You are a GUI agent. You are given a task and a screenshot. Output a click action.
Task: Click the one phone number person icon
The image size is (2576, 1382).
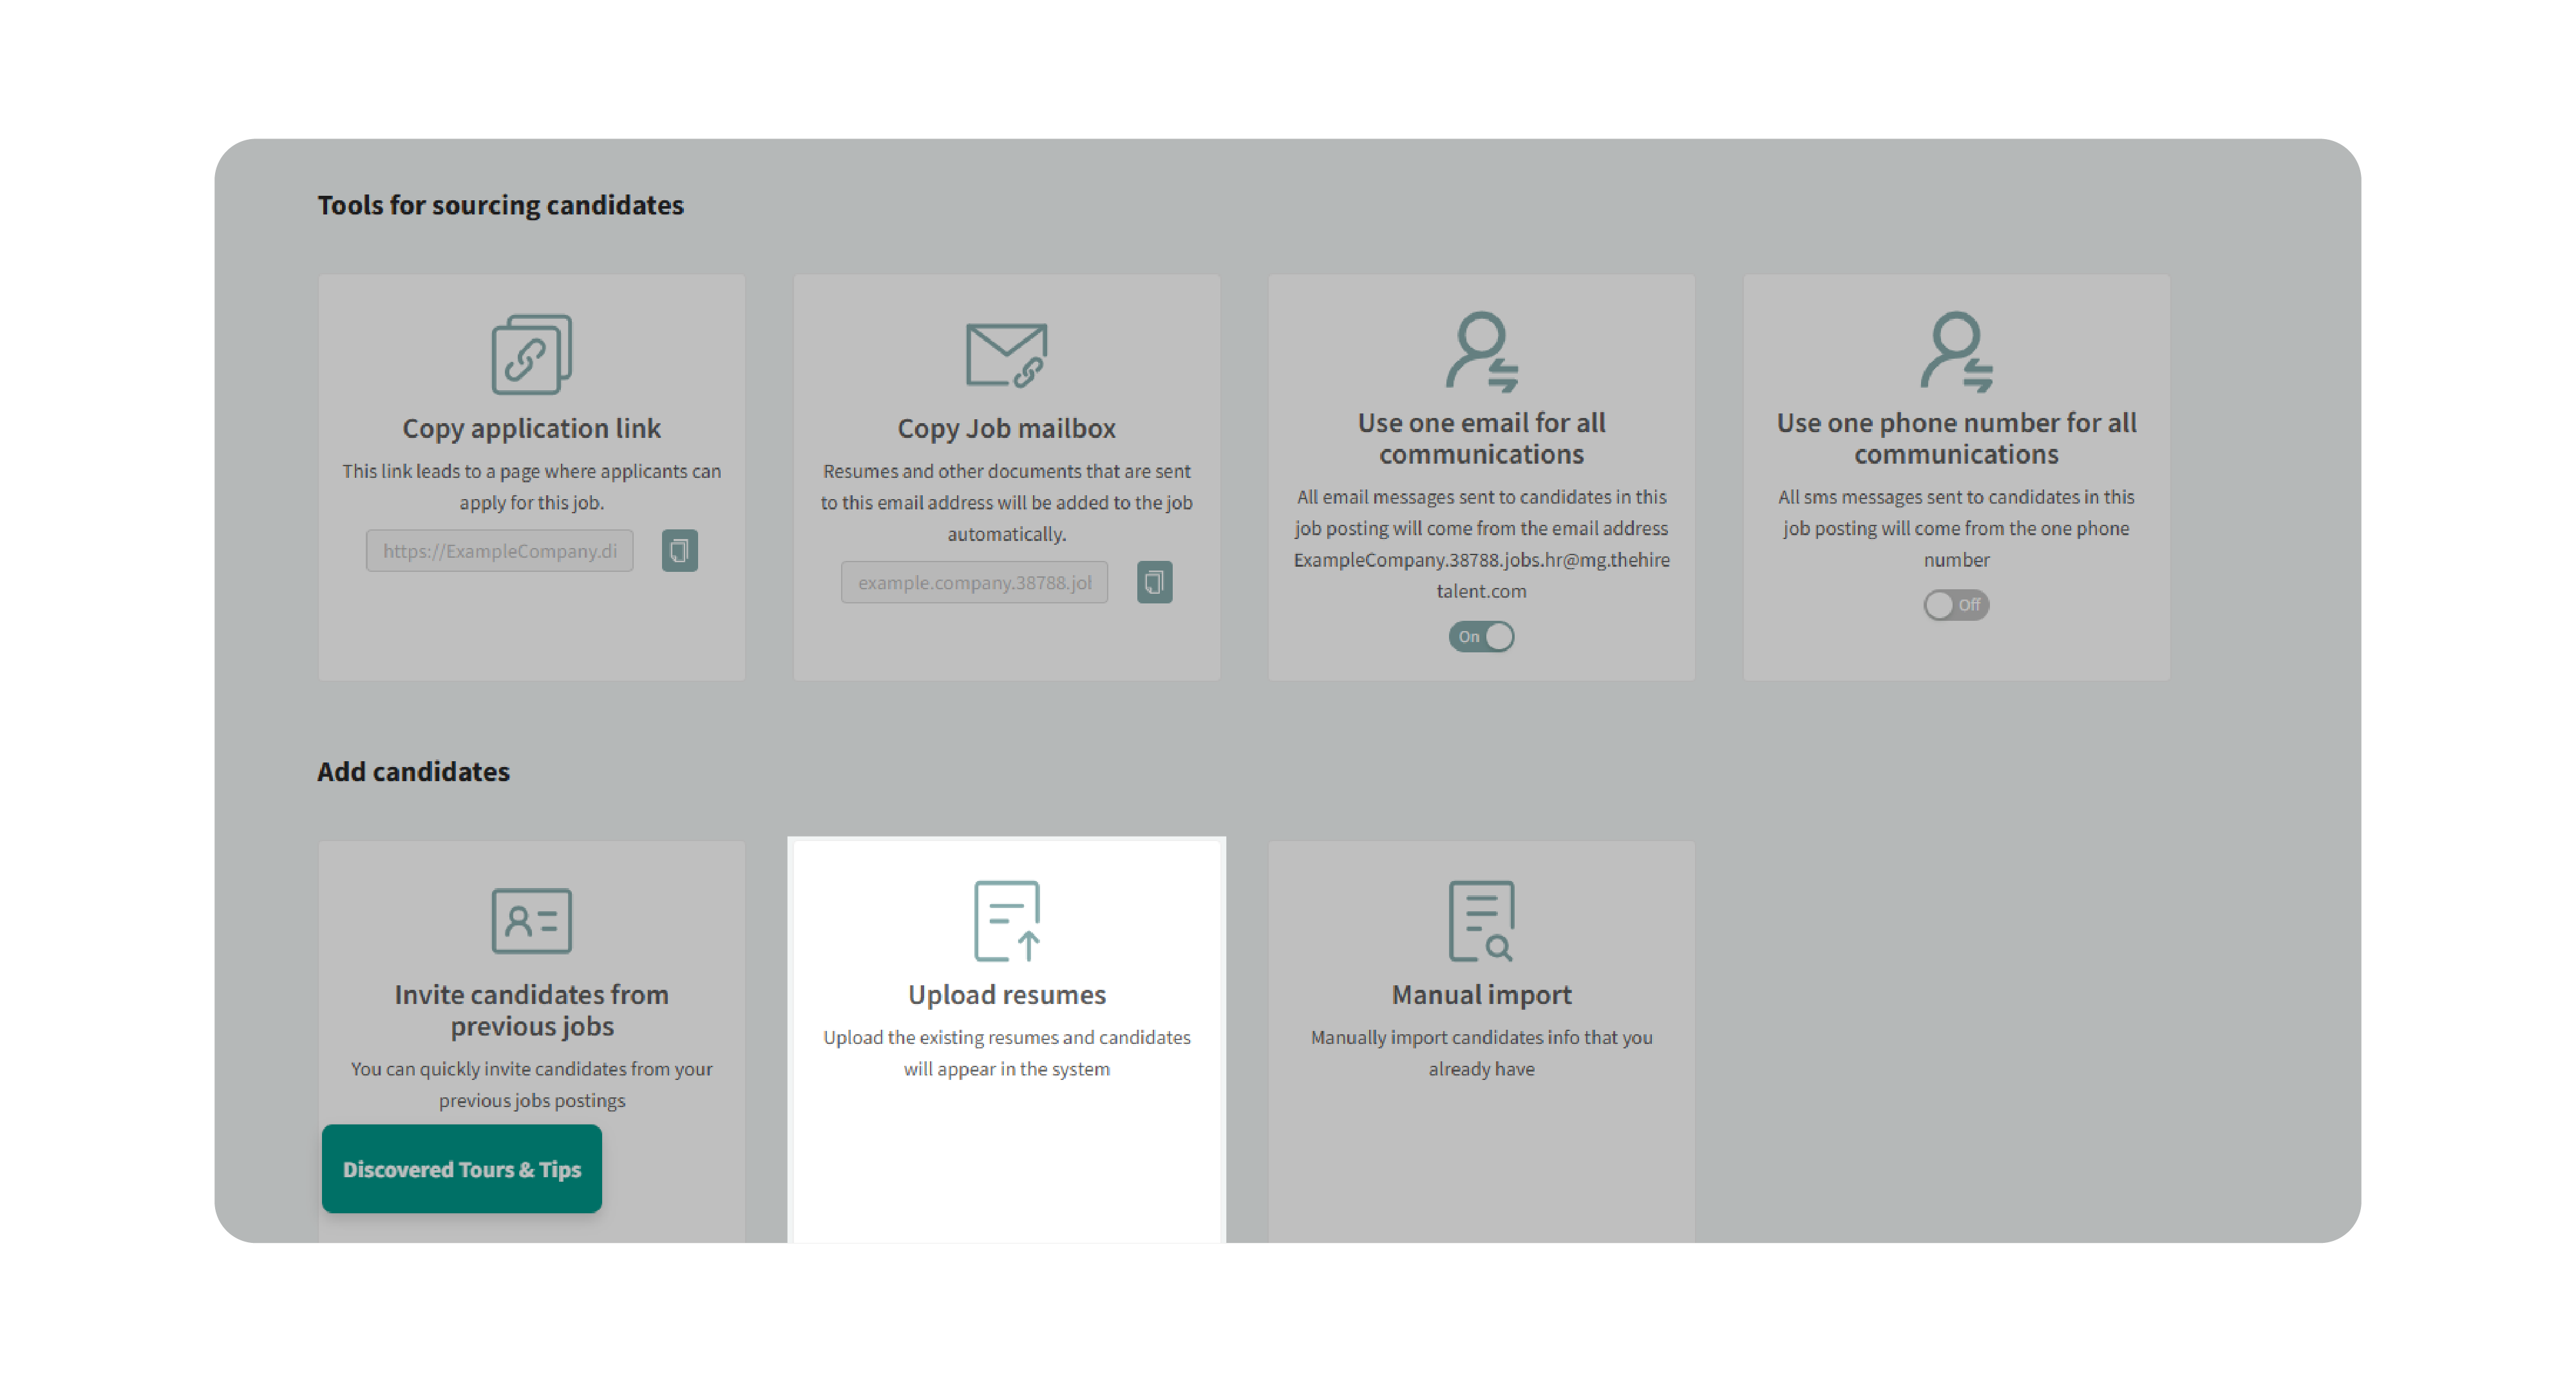tap(1956, 350)
